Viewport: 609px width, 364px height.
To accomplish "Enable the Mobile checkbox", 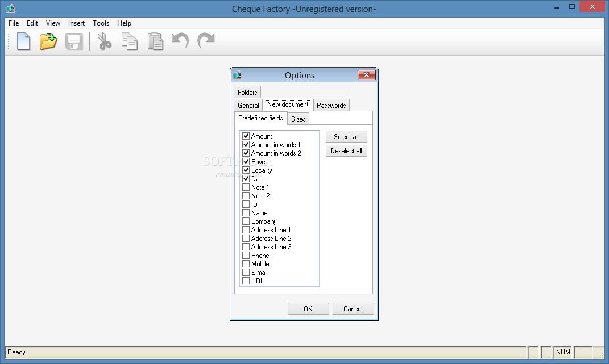I will [x=246, y=264].
